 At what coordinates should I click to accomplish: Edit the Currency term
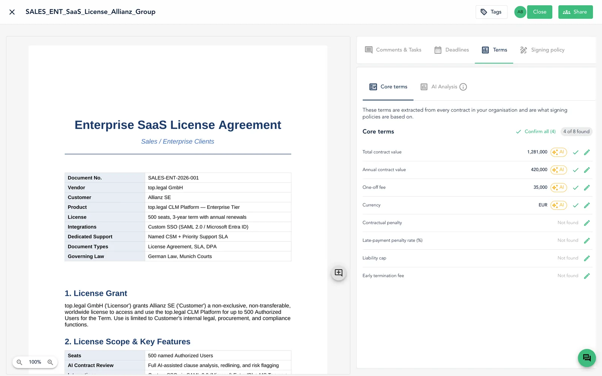(587, 205)
